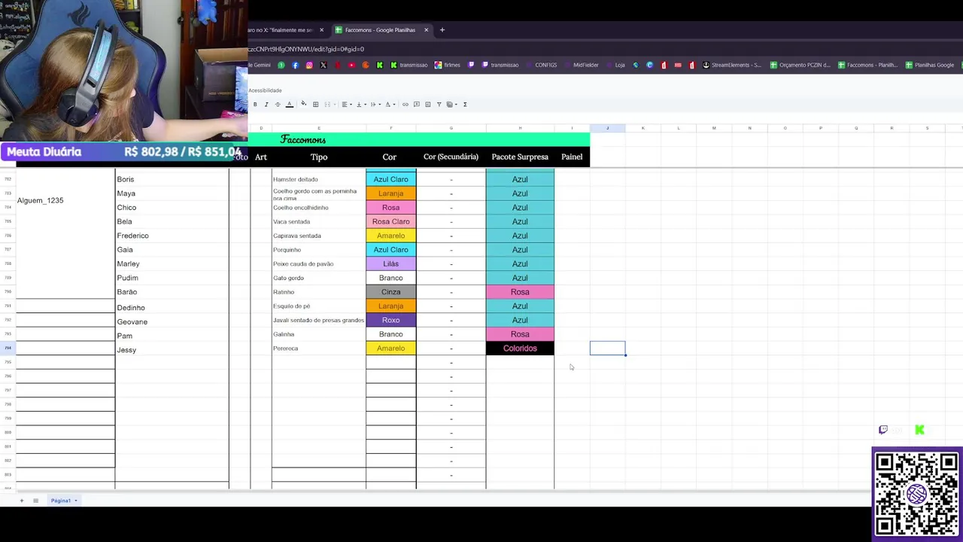Select the Roxo color cell
963x542 pixels.
[390, 320]
